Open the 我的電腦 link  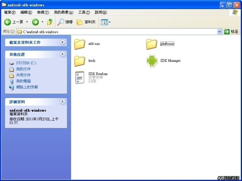[x=23, y=81]
